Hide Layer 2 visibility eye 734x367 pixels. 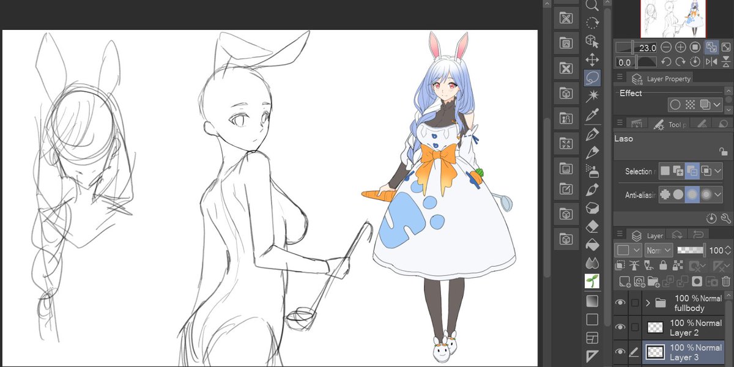click(x=621, y=327)
